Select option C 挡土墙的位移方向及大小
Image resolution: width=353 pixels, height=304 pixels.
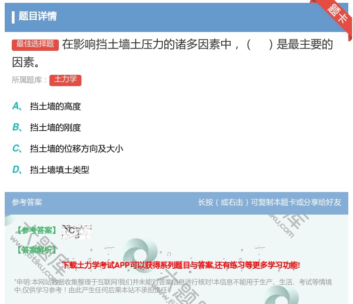(x=68, y=149)
